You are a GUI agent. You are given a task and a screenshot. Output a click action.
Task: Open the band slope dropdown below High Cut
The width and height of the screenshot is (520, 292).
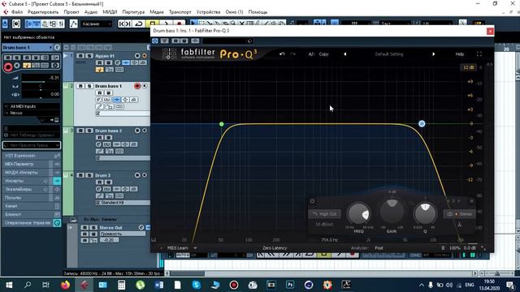[x=324, y=224]
